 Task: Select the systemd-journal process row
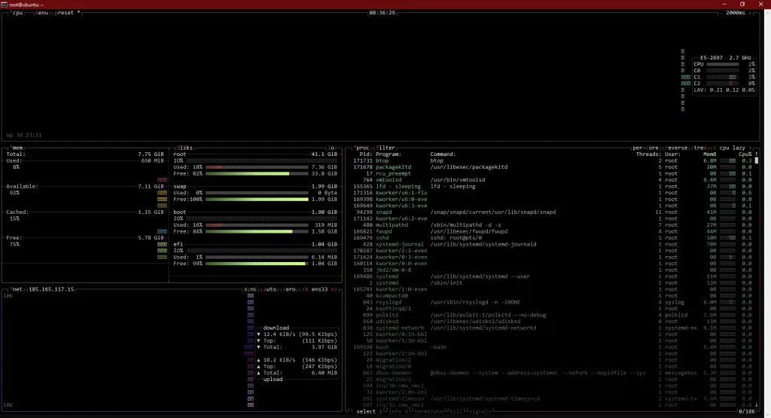(553, 244)
